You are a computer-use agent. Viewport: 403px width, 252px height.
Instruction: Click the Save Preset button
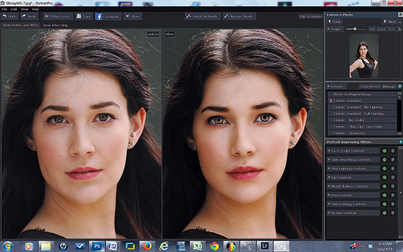369,87
